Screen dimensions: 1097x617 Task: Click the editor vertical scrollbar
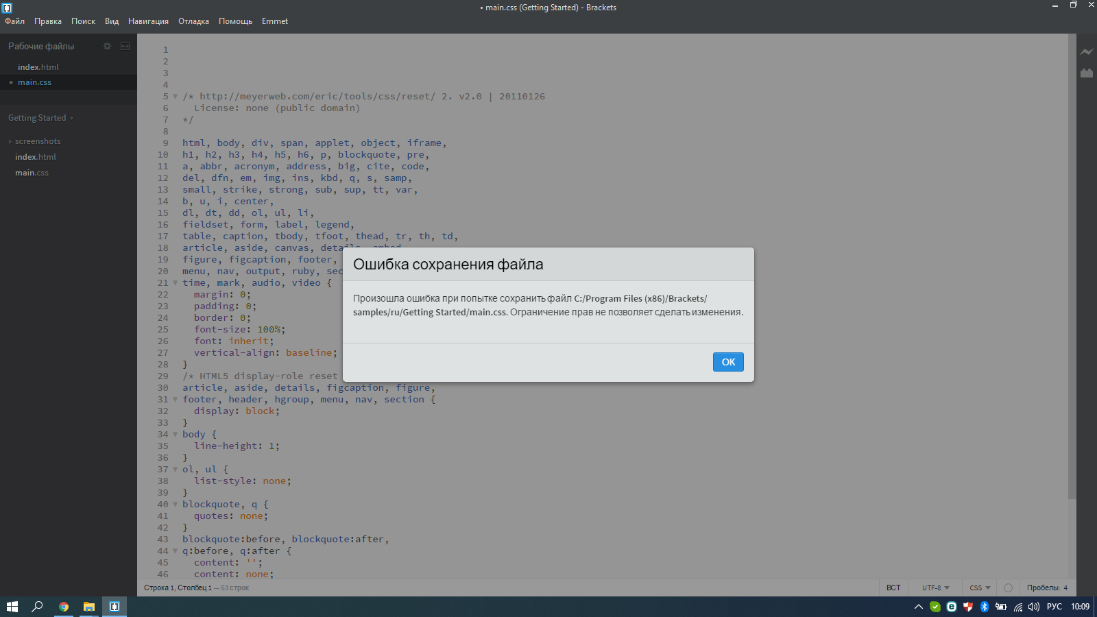pos(1072,267)
